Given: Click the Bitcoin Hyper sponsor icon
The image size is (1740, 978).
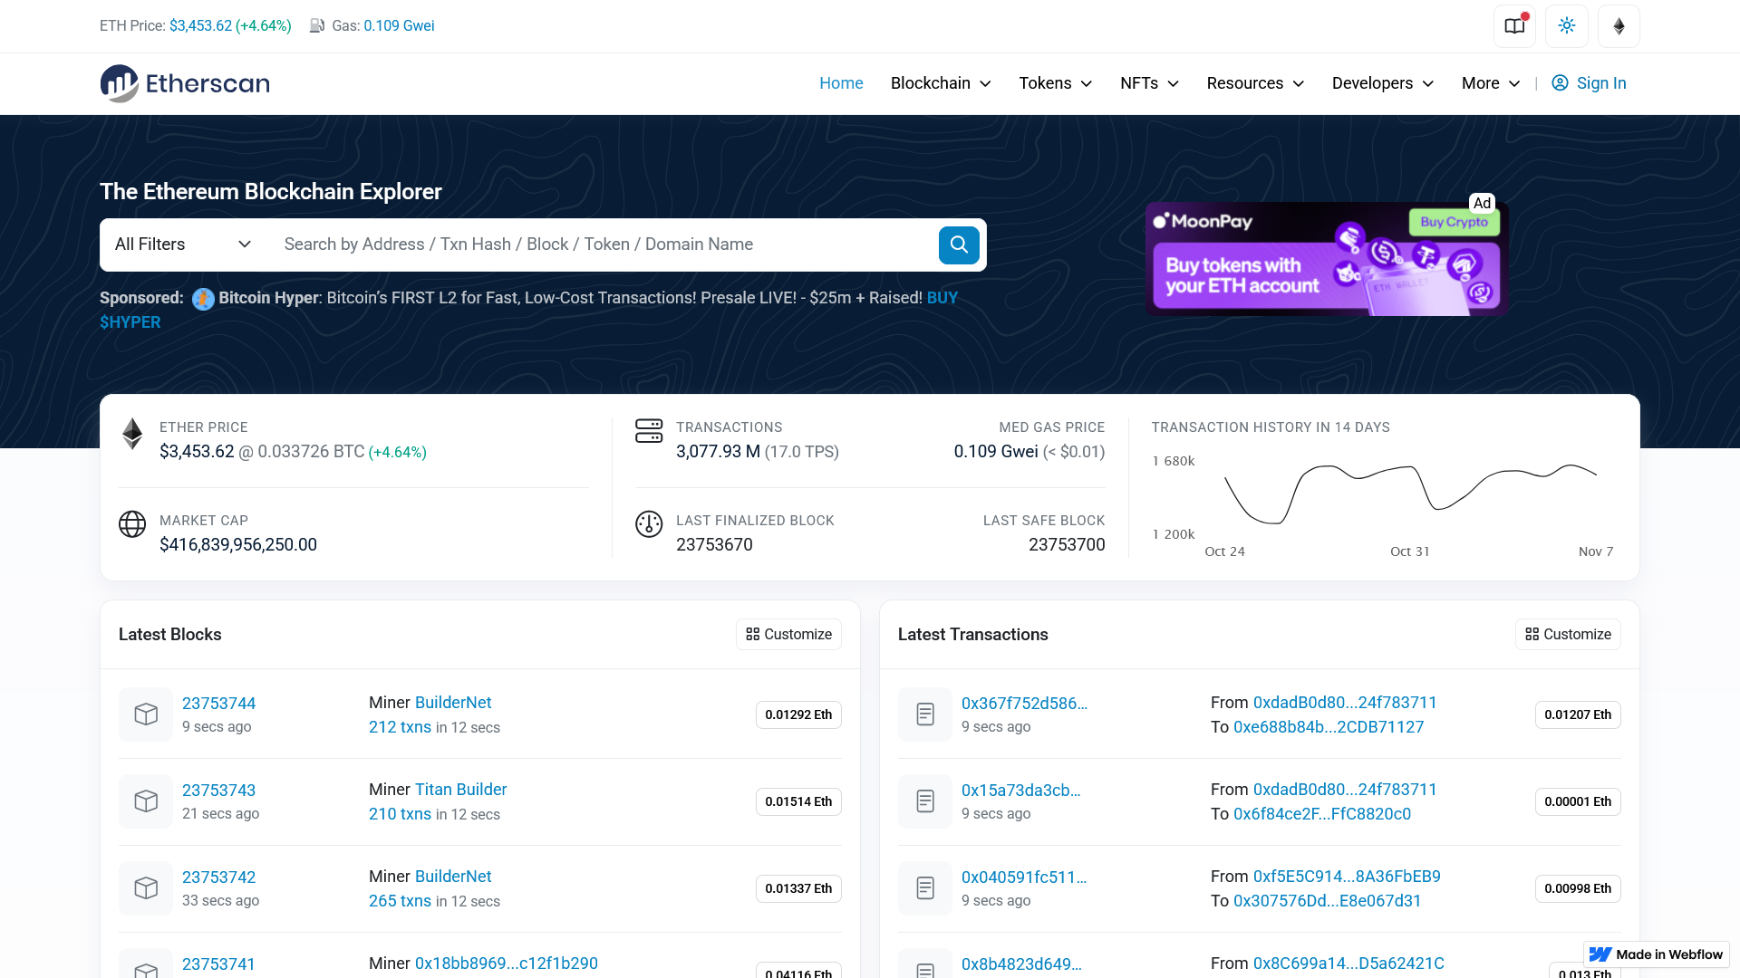Looking at the screenshot, I should pyautogui.click(x=203, y=298).
